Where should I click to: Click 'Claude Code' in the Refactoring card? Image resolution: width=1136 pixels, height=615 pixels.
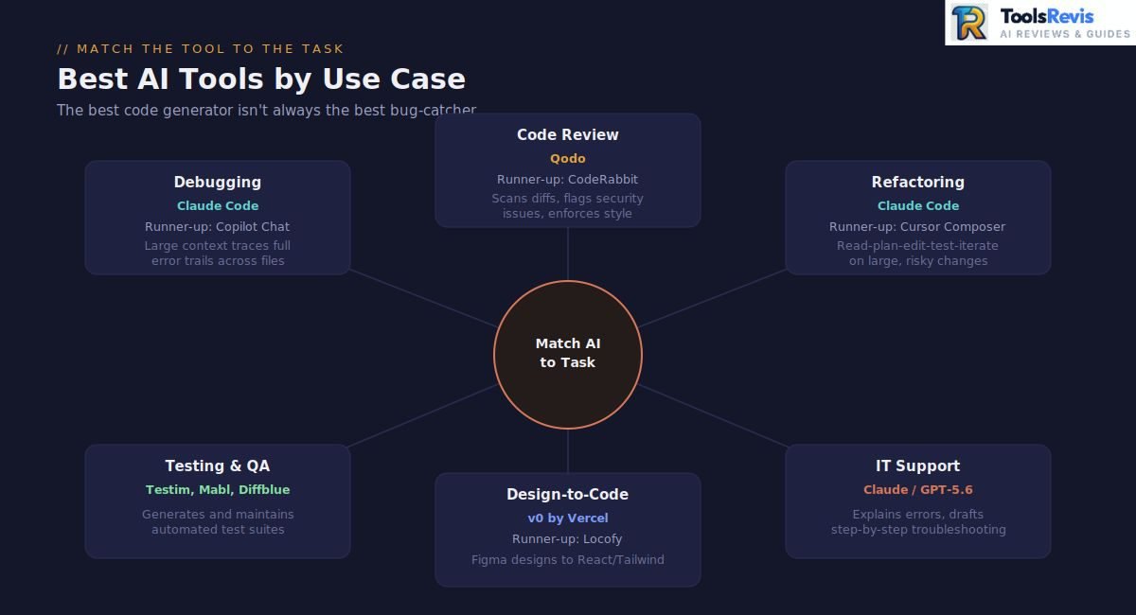918,206
